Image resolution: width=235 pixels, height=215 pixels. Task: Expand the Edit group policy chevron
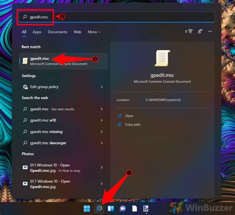tap(102, 87)
